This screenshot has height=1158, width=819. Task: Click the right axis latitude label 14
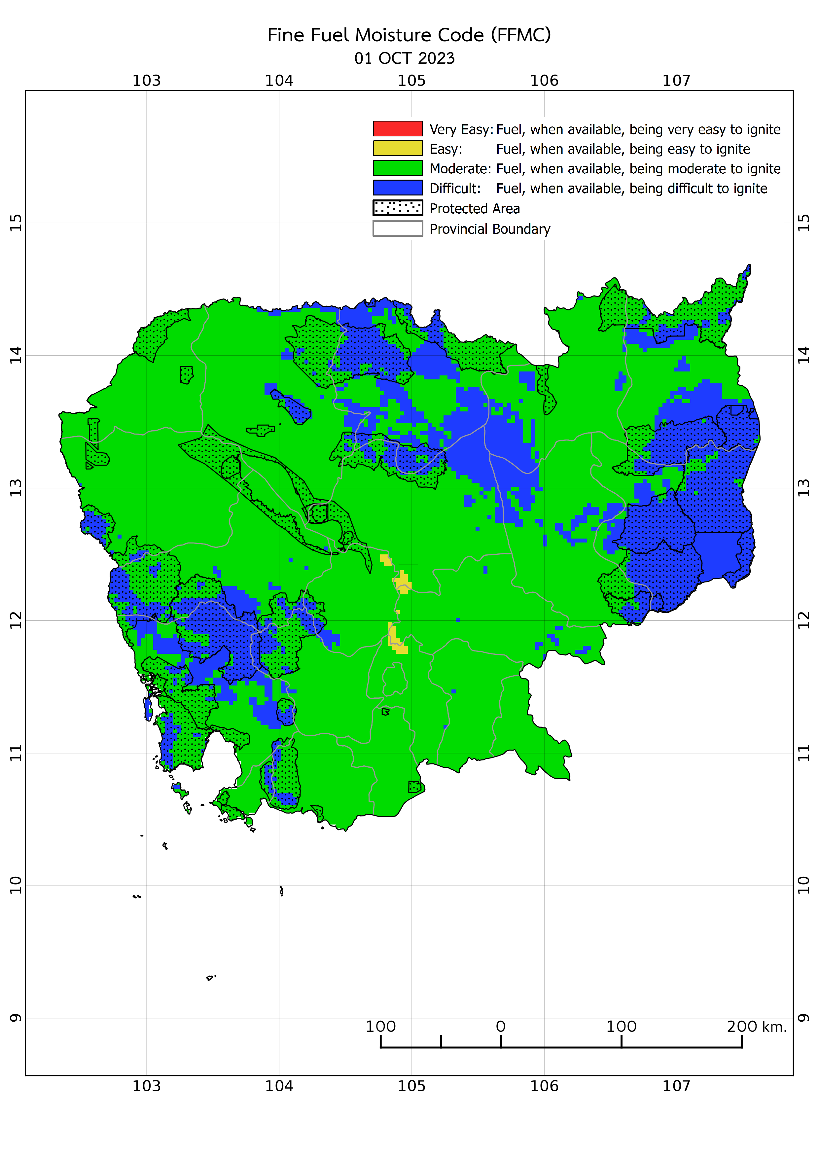point(804,355)
